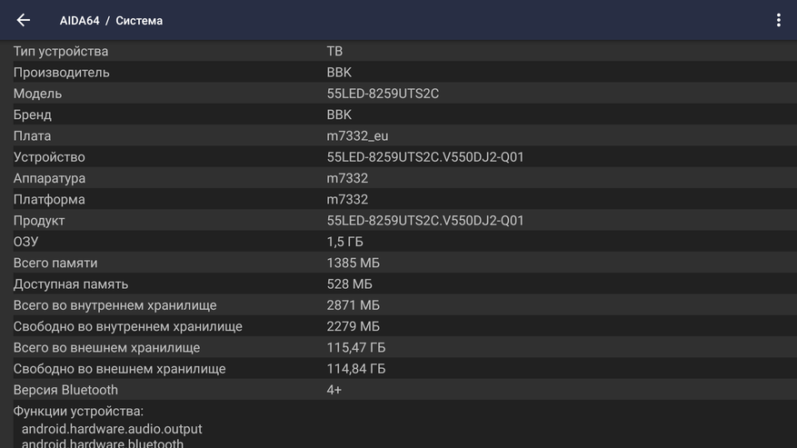The height and width of the screenshot is (448, 797).
Task: Select the Доступная память row
Action: [398, 284]
